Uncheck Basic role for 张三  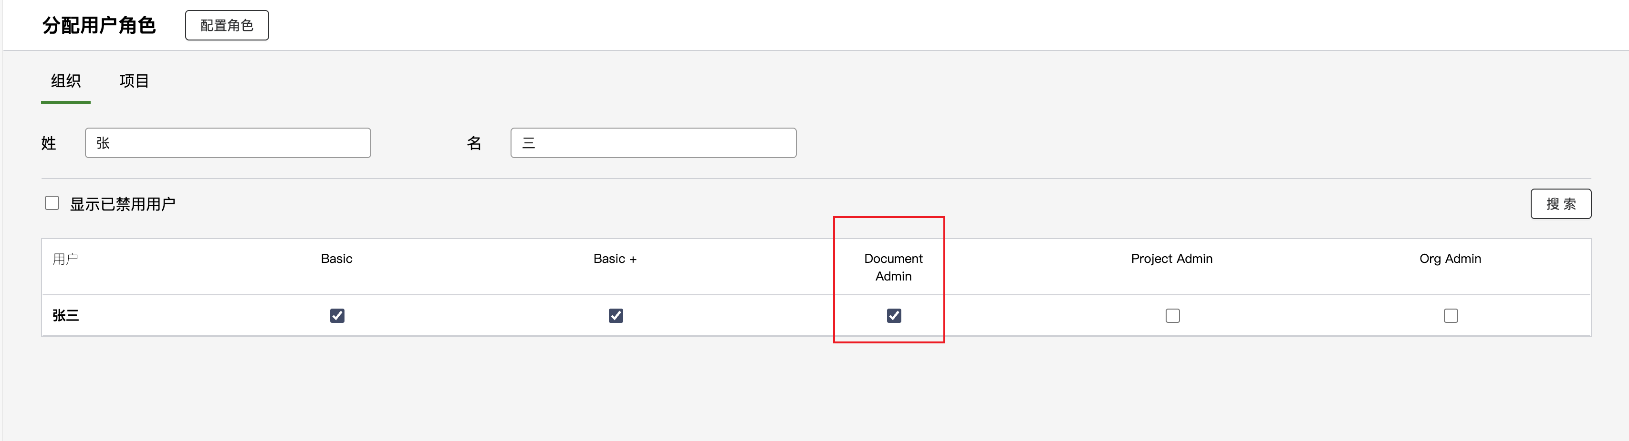tap(337, 315)
